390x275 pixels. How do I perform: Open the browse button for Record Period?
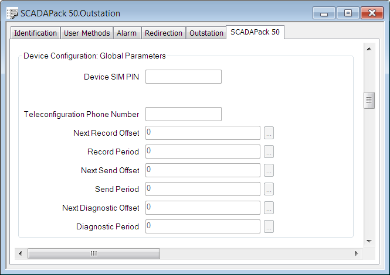tap(269, 152)
